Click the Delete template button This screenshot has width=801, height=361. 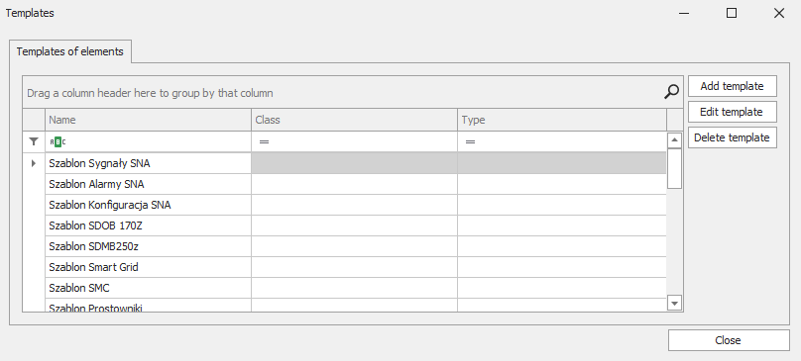(732, 137)
